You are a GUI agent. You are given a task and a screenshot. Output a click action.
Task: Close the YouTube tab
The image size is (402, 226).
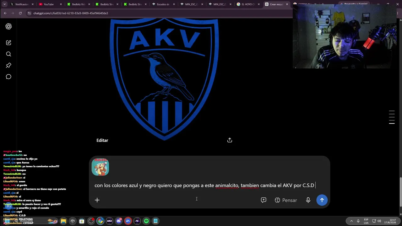pos(61,4)
